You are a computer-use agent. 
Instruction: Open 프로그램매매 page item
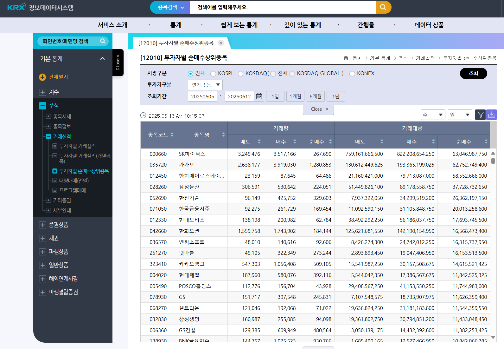[73, 190]
